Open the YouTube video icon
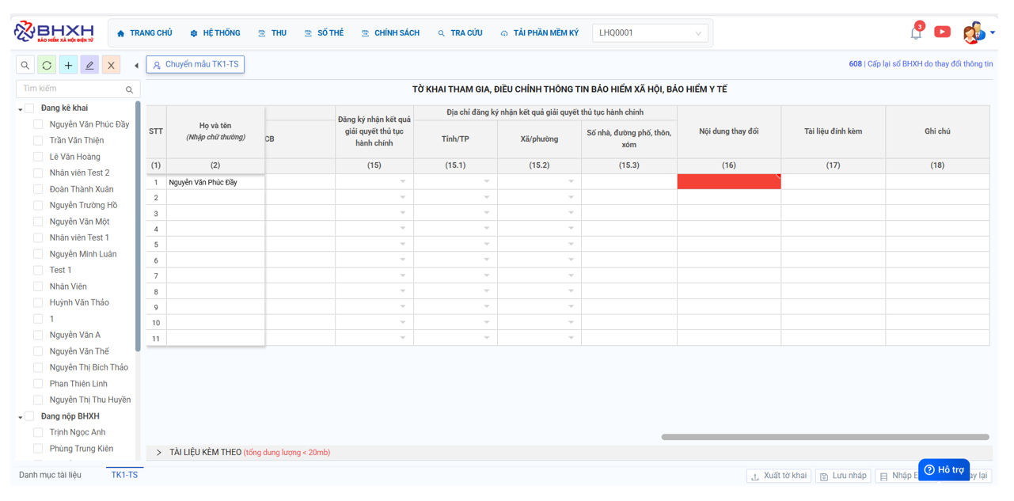 (942, 32)
